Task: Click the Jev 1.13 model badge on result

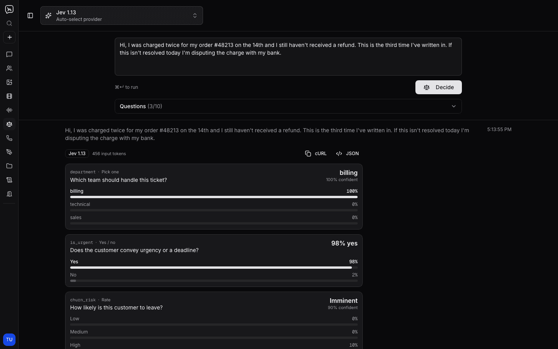Action: coord(77,154)
